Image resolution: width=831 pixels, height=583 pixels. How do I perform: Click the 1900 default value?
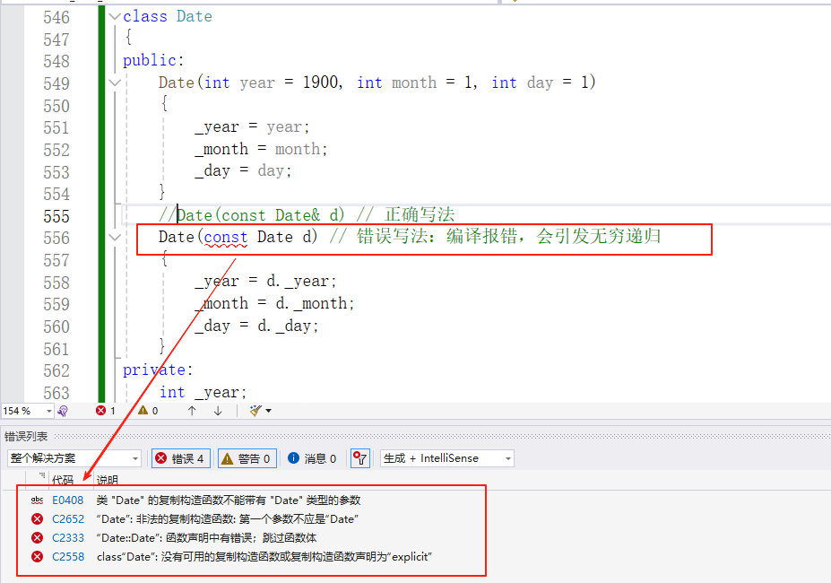[321, 83]
